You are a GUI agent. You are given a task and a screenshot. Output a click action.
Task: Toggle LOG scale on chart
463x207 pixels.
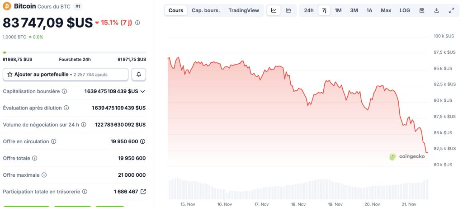[405, 10]
